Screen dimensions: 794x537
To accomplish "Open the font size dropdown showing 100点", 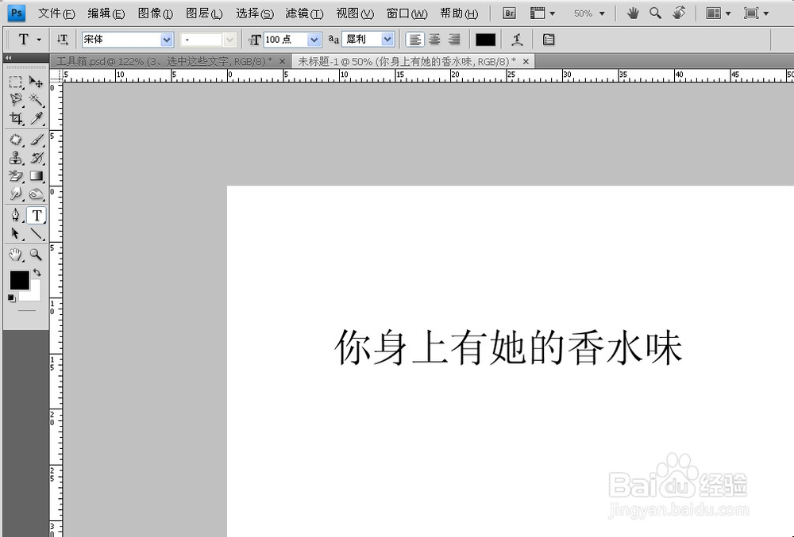I will coord(313,39).
